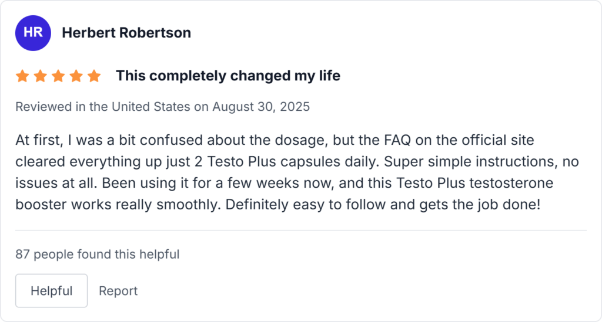The height and width of the screenshot is (322, 602).
Task: Click the divider line above helpful count
Action: tap(301, 231)
